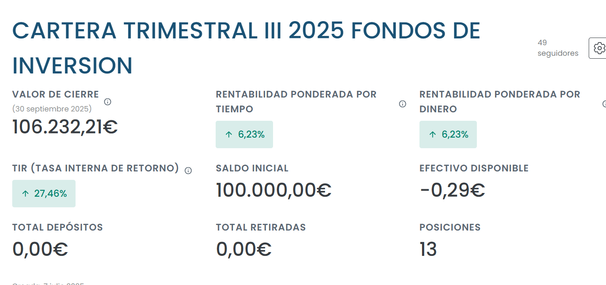Screen dimensions: 606x285
Task: Click info icon for Rentabilidad Ponderada por Tiempo
Action: tap(403, 104)
